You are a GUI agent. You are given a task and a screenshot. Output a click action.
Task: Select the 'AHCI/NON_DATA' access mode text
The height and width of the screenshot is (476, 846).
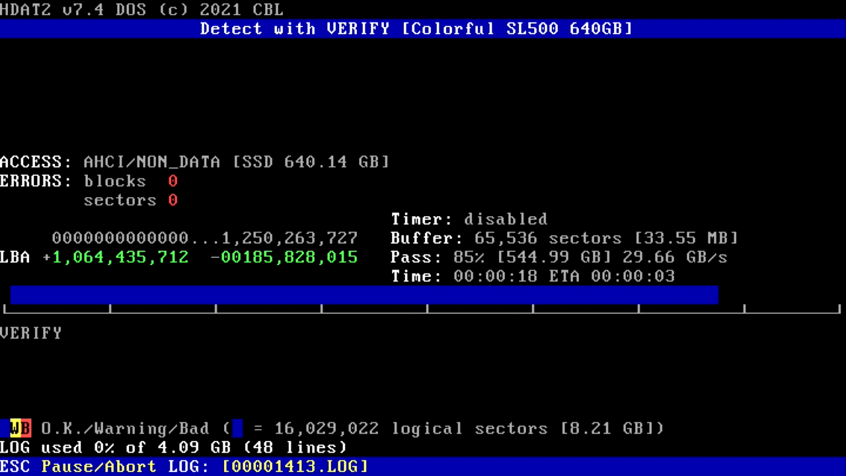(x=152, y=162)
